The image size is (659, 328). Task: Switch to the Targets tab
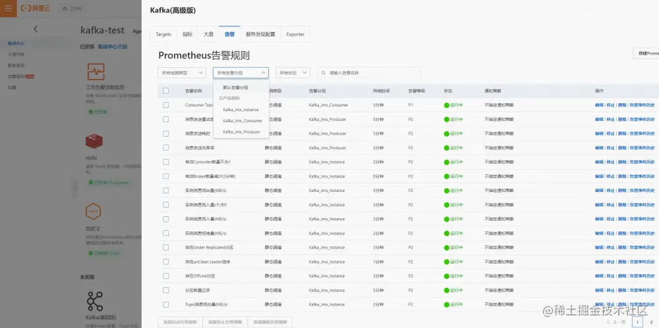163,34
